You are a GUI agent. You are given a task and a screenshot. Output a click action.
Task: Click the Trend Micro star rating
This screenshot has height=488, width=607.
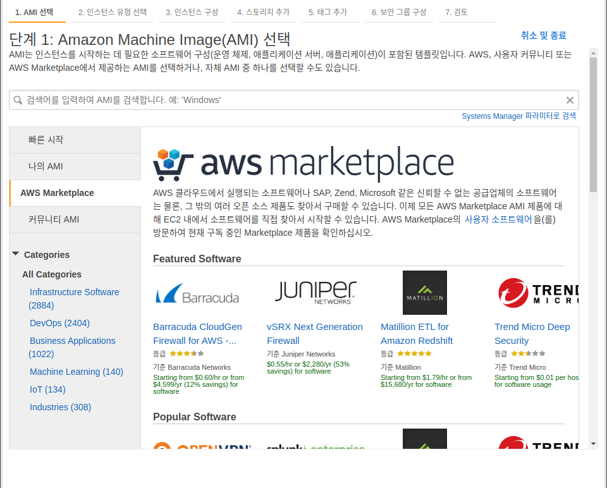(528, 353)
